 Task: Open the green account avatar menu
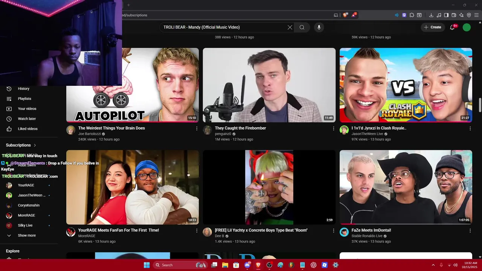point(467,27)
